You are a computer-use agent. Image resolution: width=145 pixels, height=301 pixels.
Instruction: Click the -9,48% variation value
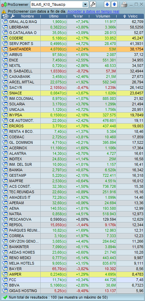(x=82, y=291)
